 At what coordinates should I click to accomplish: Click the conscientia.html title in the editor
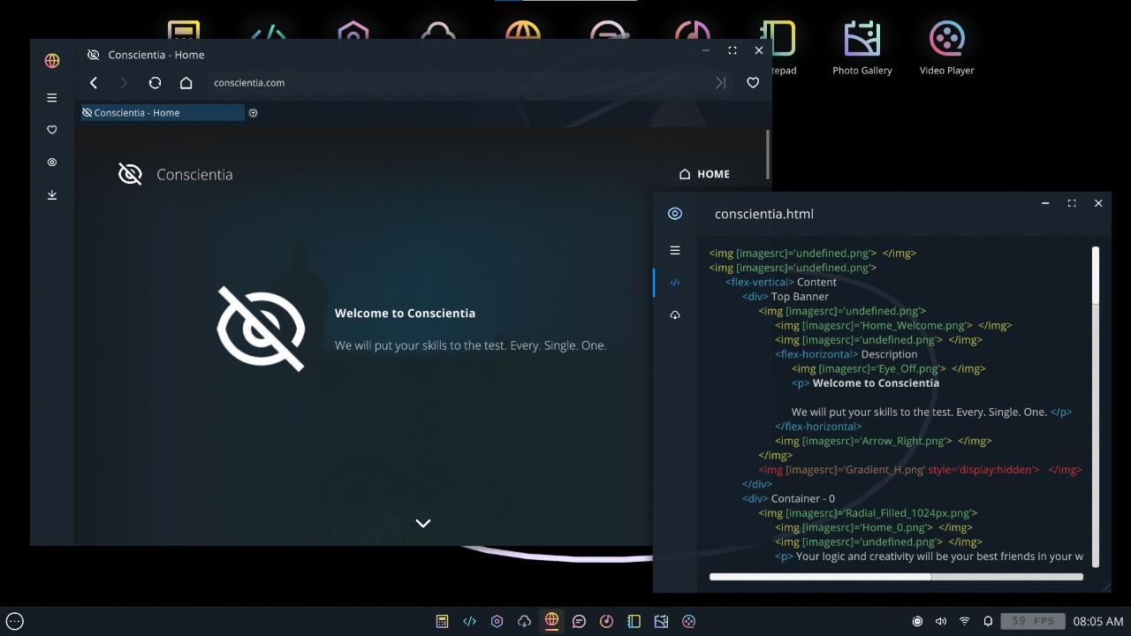tap(763, 214)
